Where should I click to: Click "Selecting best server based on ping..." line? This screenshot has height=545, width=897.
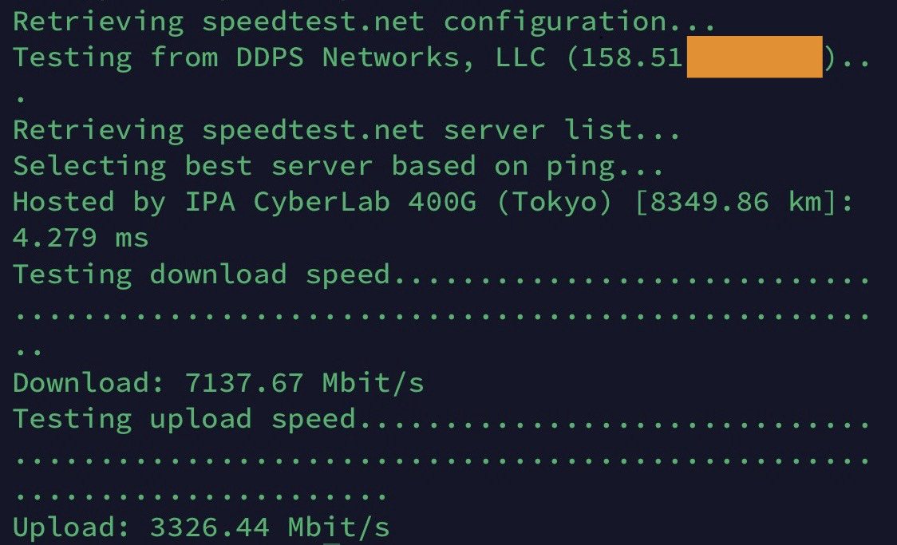[x=338, y=166]
